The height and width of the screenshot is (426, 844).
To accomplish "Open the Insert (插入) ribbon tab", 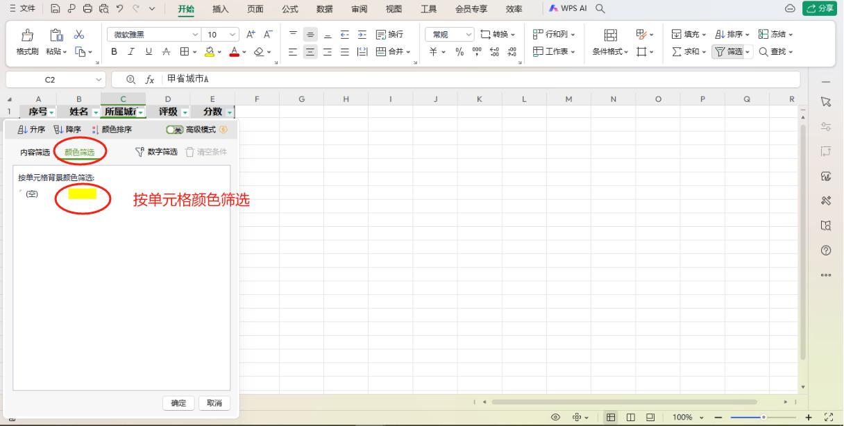I will pyautogui.click(x=221, y=9).
